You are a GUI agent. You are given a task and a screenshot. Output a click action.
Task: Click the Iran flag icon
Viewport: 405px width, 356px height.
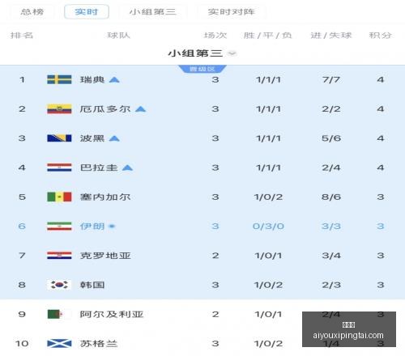[59, 227]
